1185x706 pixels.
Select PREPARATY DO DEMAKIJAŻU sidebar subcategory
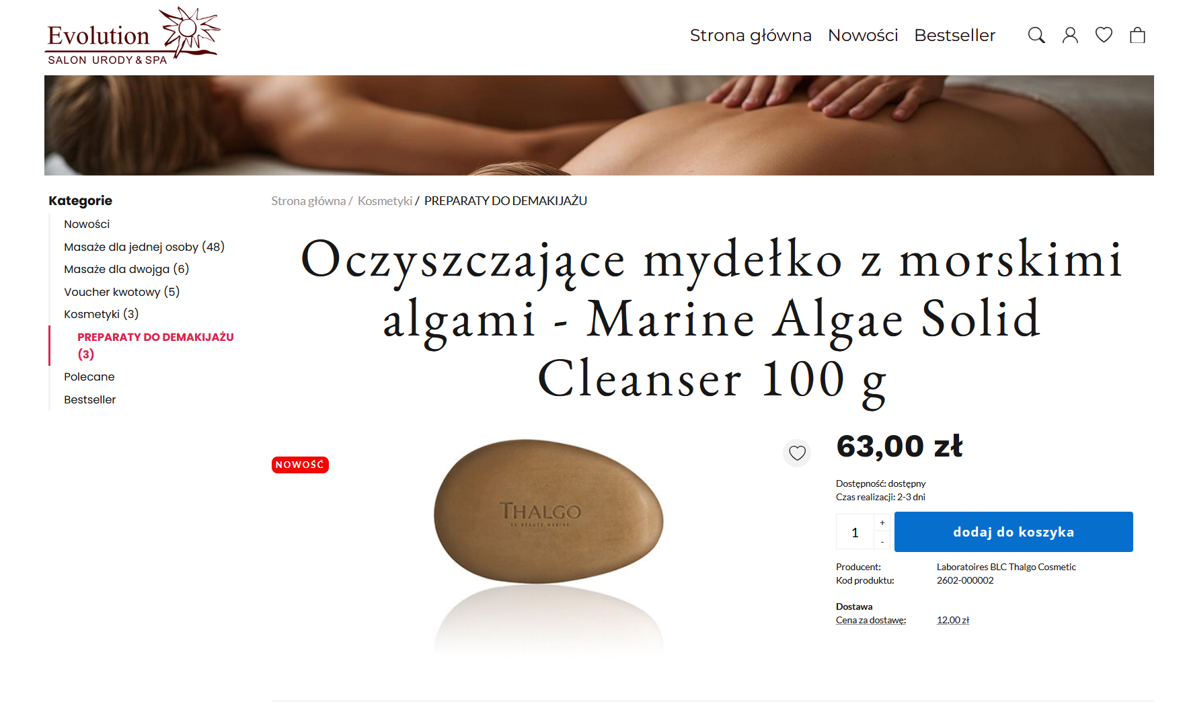pos(155,345)
